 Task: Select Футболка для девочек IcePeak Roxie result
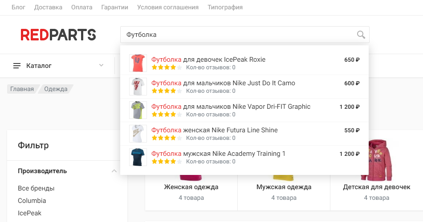pos(208,59)
